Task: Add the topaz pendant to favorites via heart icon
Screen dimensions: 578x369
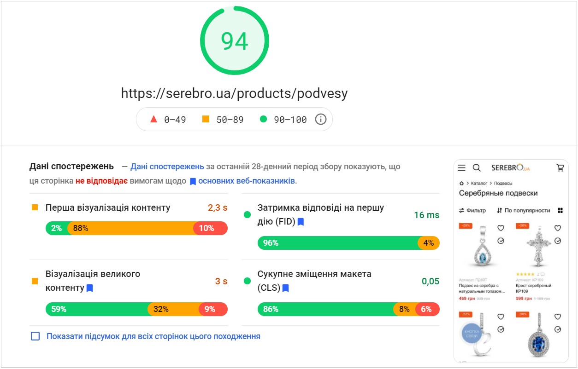Action: [x=501, y=228]
